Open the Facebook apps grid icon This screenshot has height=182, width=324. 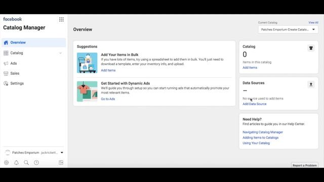[x=61, y=19]
